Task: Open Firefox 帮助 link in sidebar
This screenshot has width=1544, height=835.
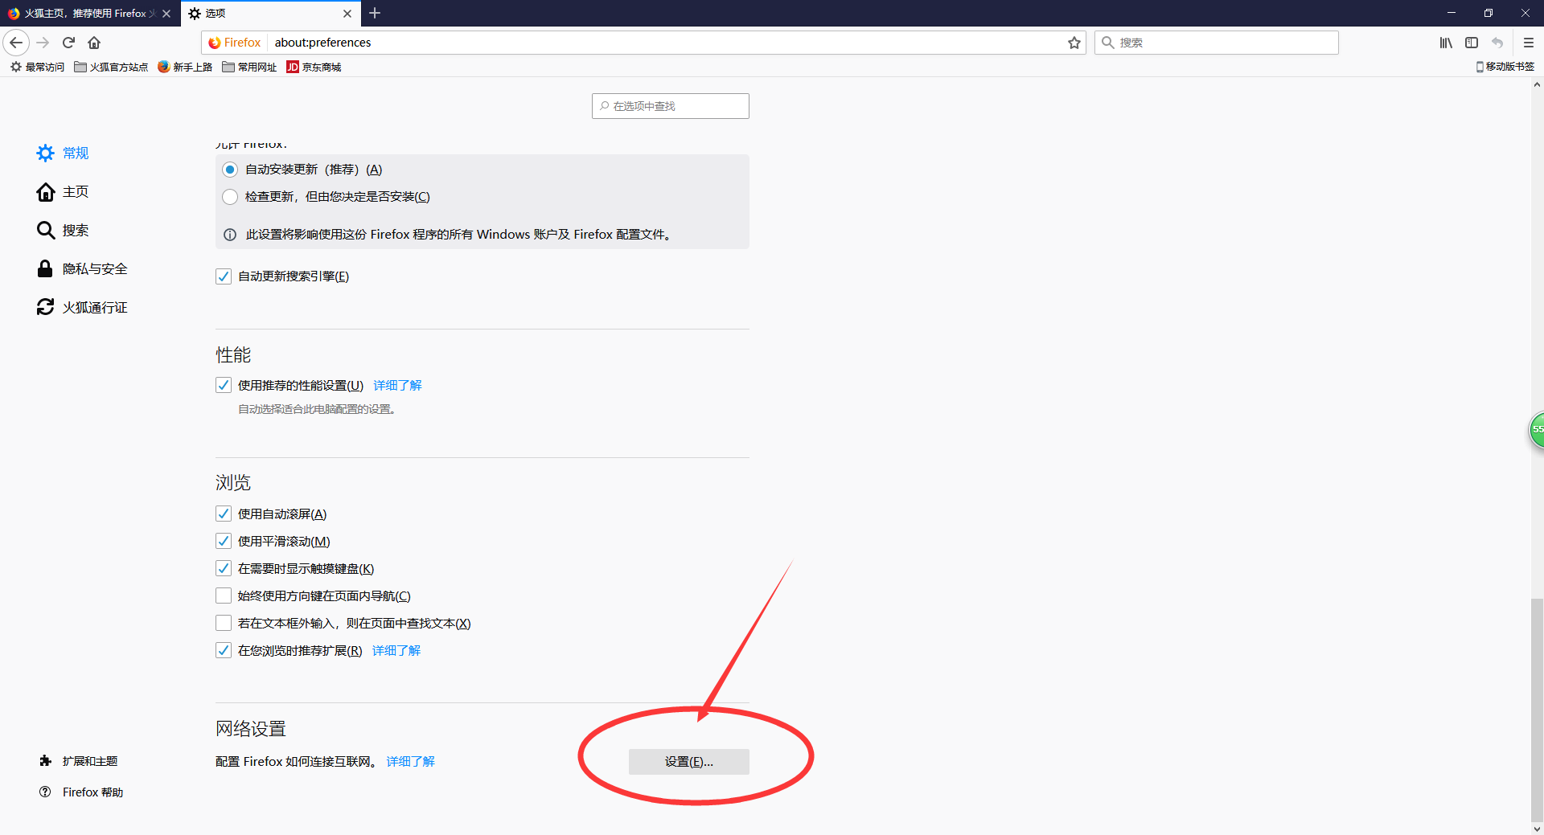Action: [x=92, y=792]
